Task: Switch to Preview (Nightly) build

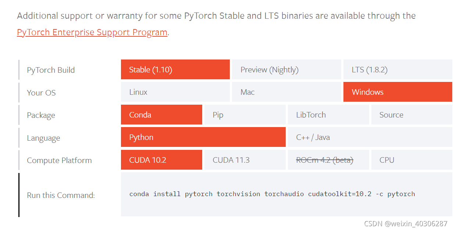Action: pyautogui.click(x=286, y=69)
